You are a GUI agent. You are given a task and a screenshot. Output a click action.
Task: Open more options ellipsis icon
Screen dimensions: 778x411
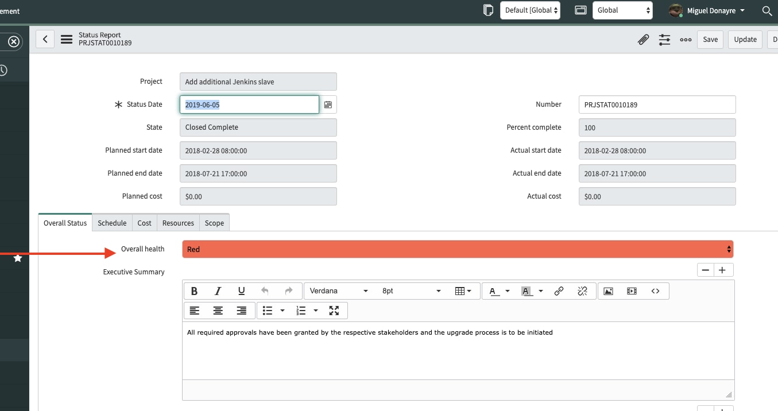(x=686, y=40)
